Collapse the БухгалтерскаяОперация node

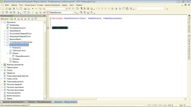(x=5, y=45)
